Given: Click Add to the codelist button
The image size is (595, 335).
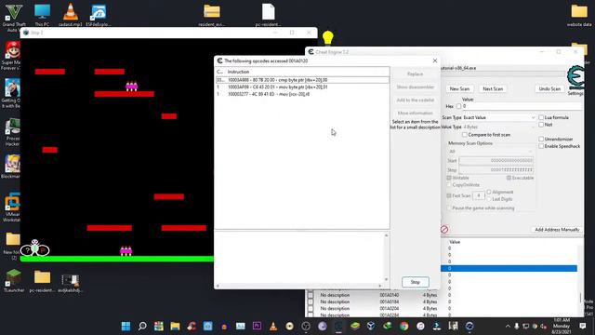Looking at the screenshot, I should point(416,100).
